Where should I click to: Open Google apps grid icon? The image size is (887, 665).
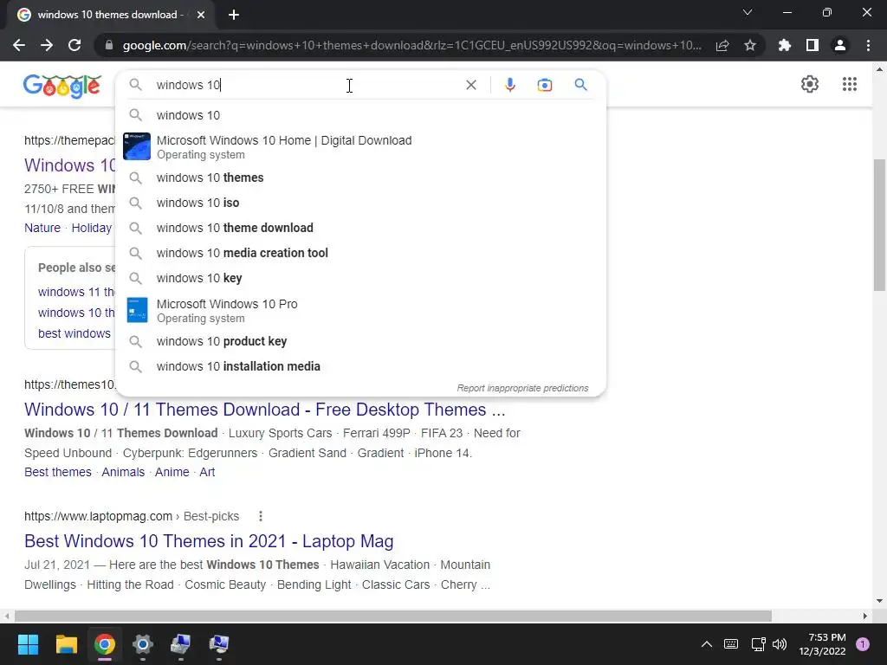point(850,84)
